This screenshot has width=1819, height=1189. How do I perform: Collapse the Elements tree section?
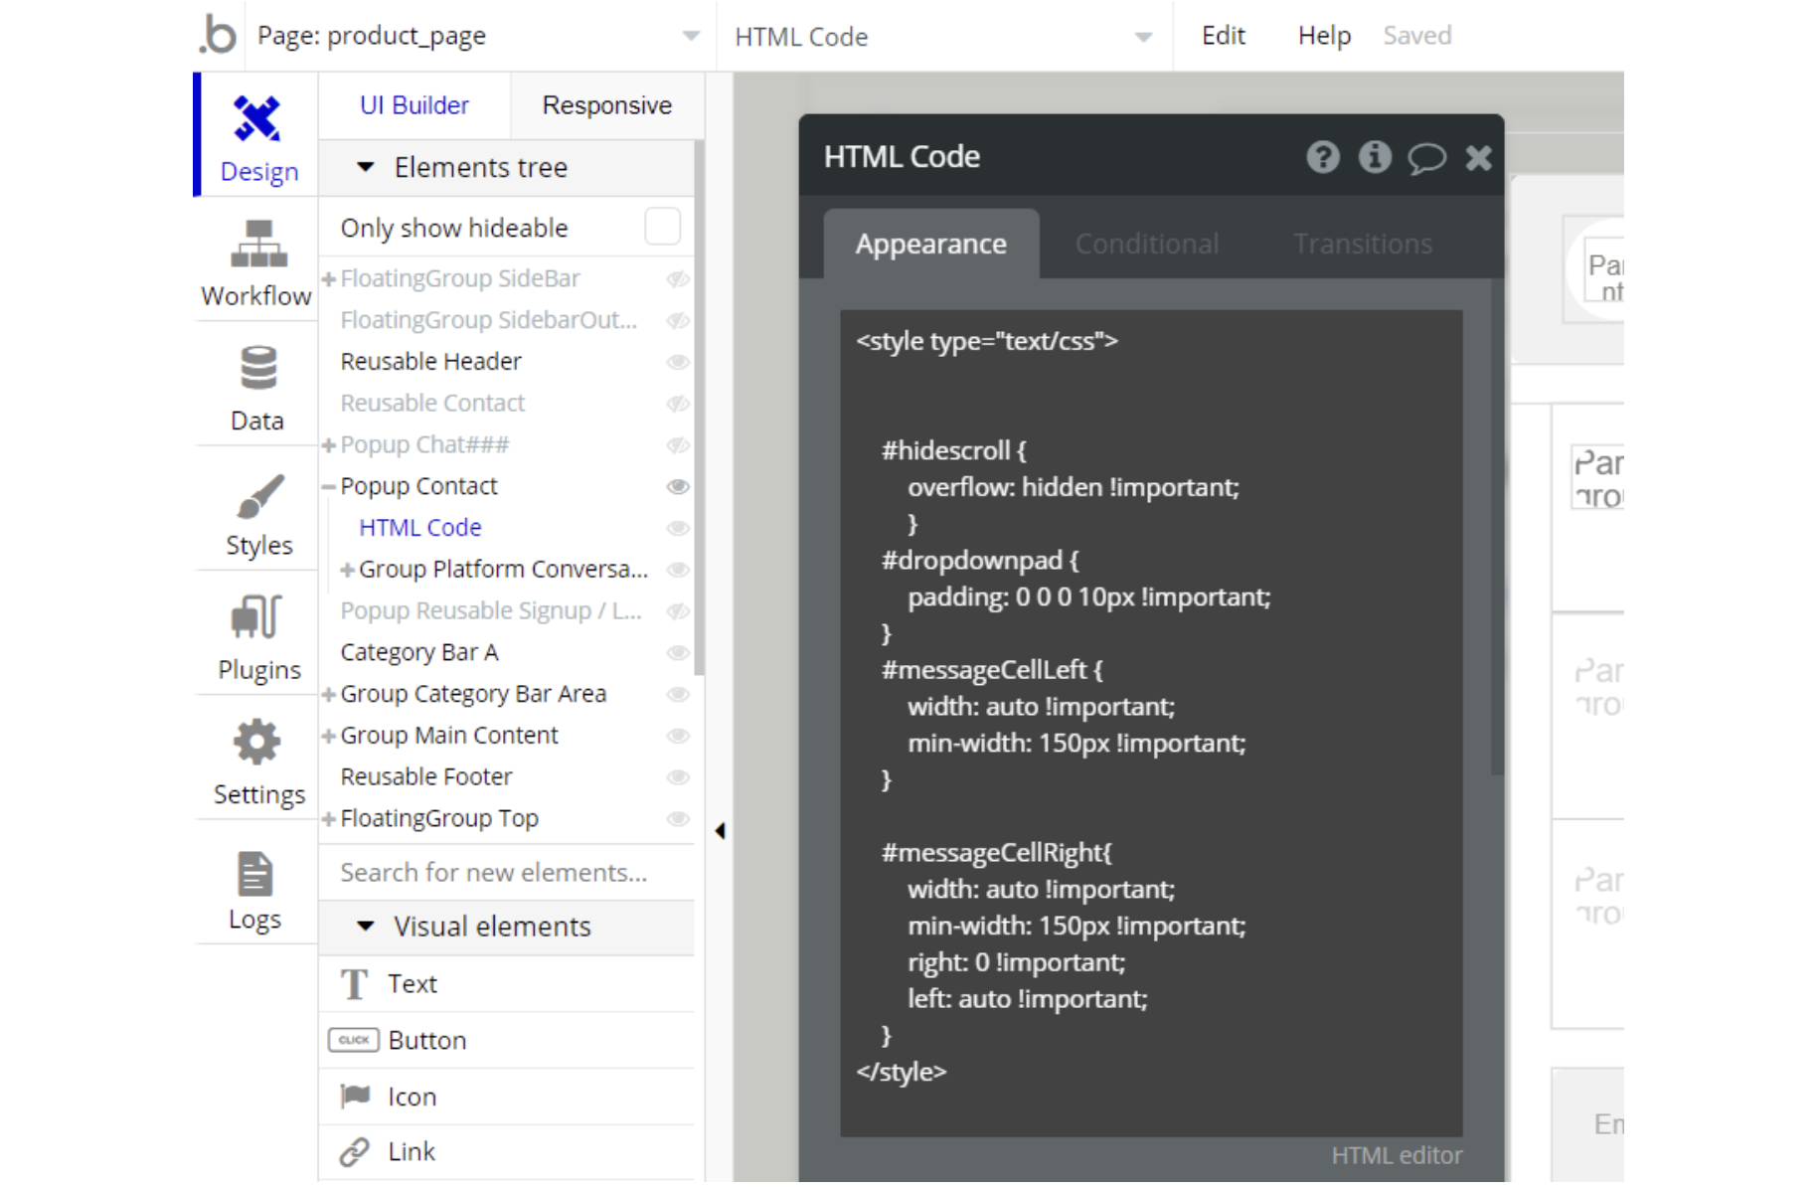point(366,167)
